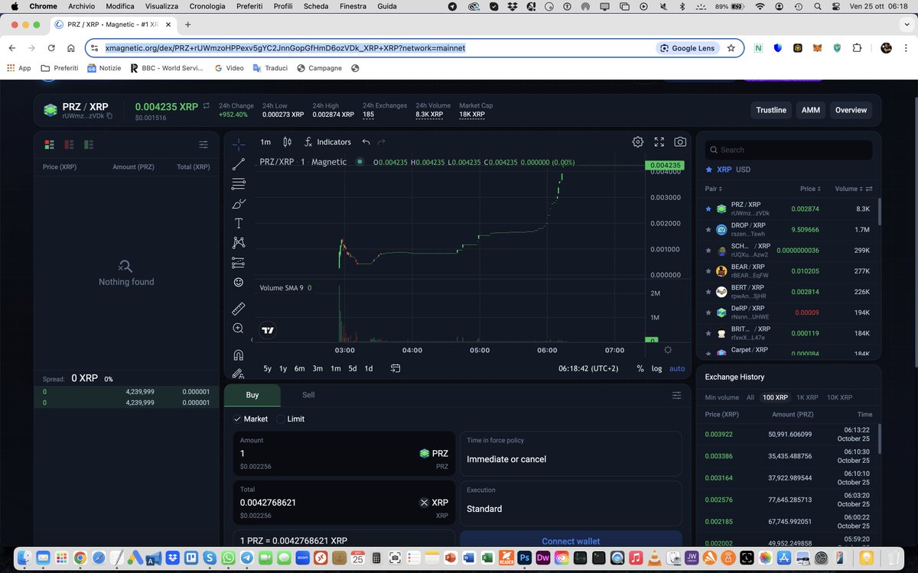Open the Trustline button

771,110
